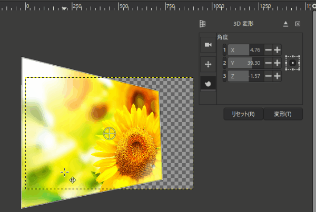Click rotation order handle 3 beside Z
The height and width of the screenshot is (212, 316).
224,76
